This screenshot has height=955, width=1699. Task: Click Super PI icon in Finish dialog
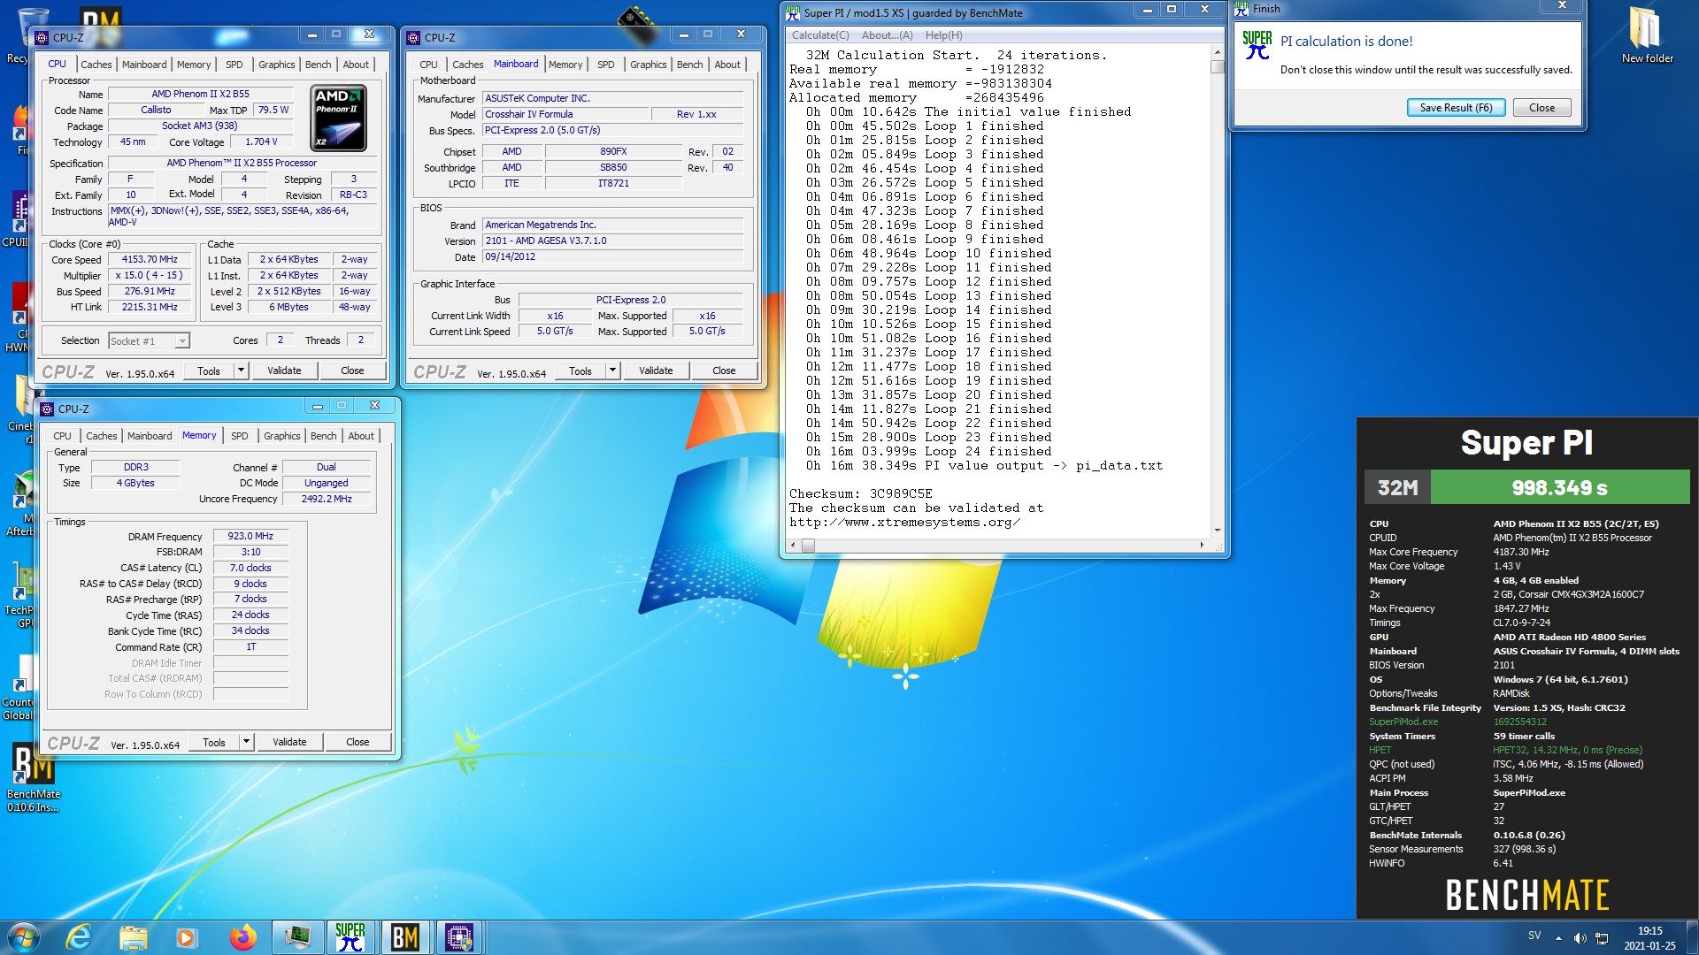[1257, 46]
